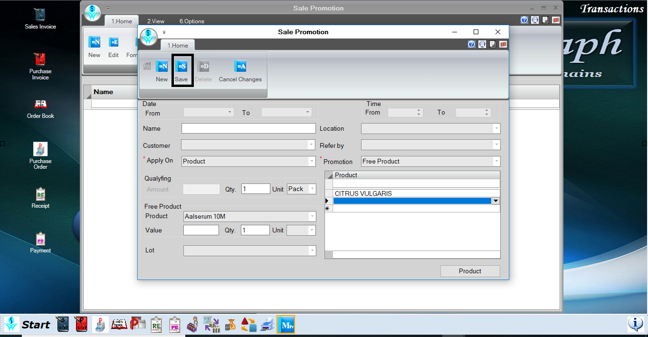Open the Sales Invoice desktop shortcut
This screenshot has height=337, width=648.
pos(40,15)
